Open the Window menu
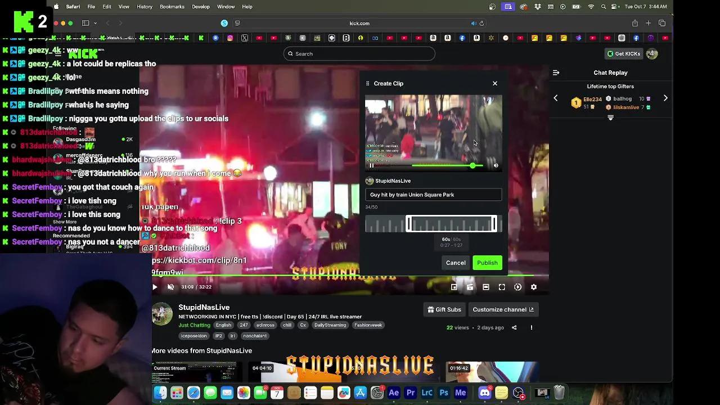Screen dimensions: 720x405 (226, 7)
